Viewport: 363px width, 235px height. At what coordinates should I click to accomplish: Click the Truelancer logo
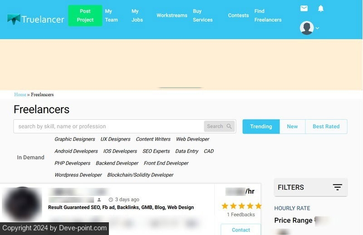[x=36, y=20]
